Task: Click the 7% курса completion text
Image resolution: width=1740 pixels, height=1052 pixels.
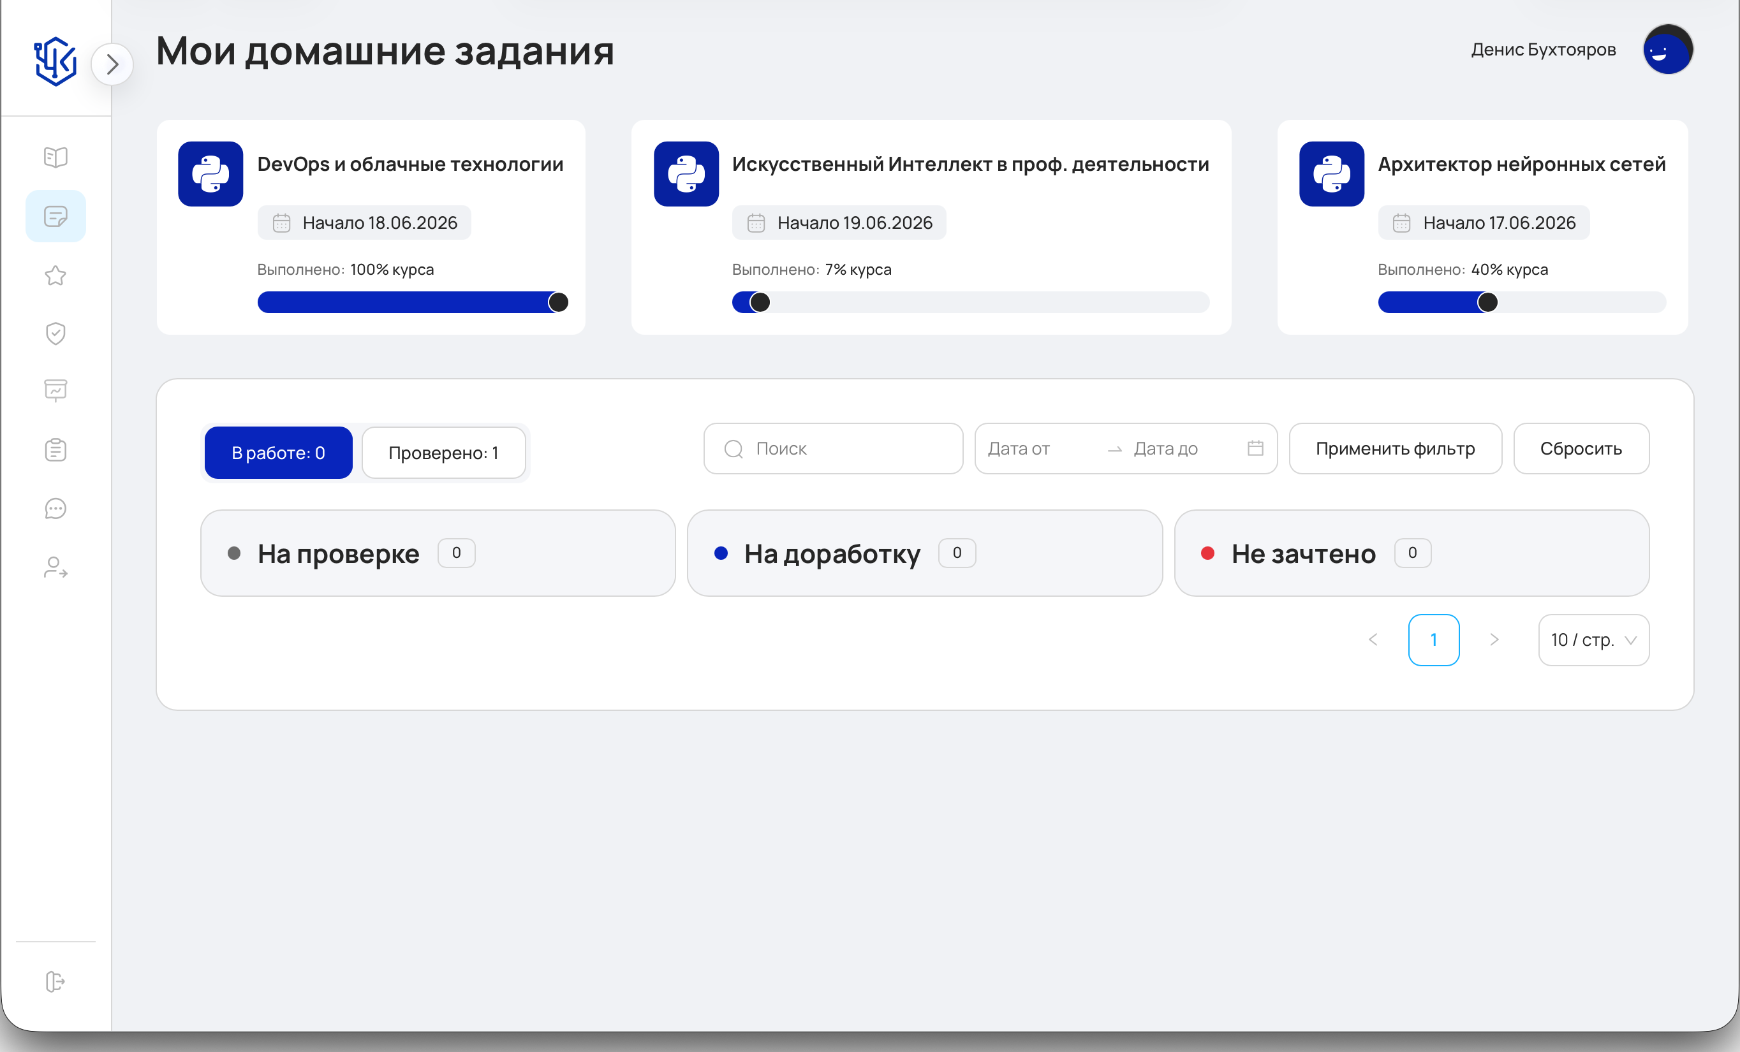Action: 858,270
